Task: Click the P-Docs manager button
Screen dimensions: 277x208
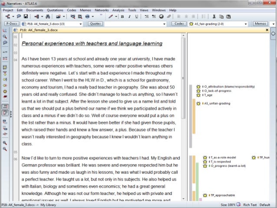Action: click(x=12, y=24)
